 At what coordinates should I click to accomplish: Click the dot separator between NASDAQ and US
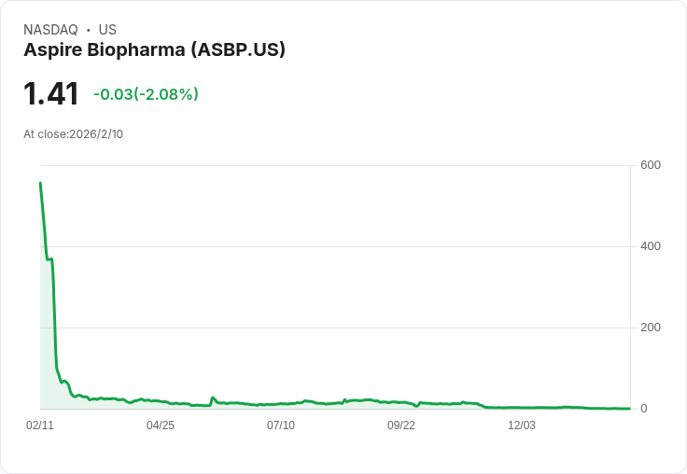(x=88, y=31)
